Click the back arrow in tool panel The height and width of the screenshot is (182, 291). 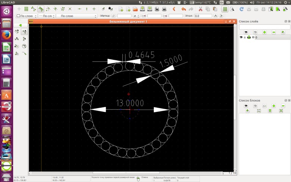20,25
